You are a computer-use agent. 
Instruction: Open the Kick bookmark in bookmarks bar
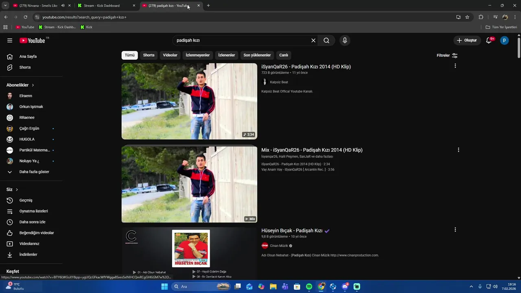click(x=86, y=27)
